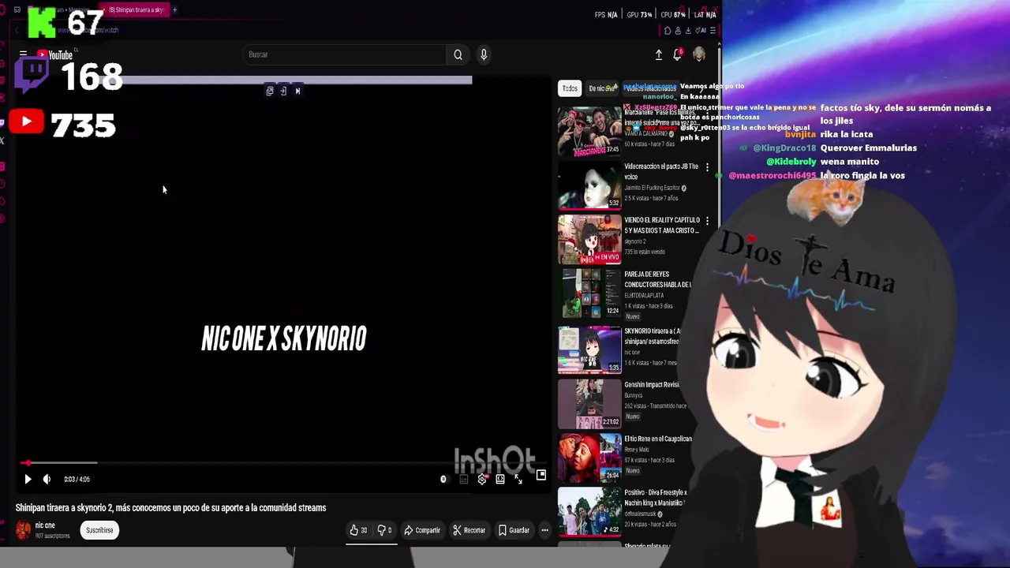Open browser extensions cube icon

[x=668, y=31]
